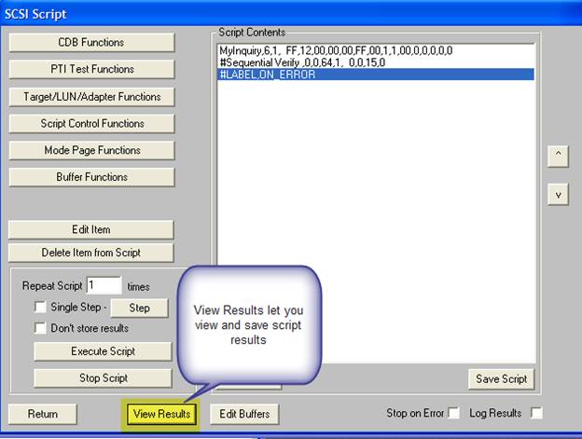Run Execute Script
The width and height of the screenshot is (582, 439).
[103, 351]
